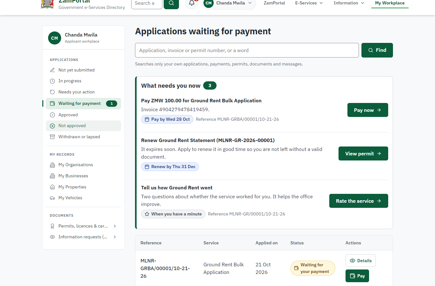The width and height of the screenshot is (435, 286).
Task: View Not approved applications
Action: click(x=83, y=126)
